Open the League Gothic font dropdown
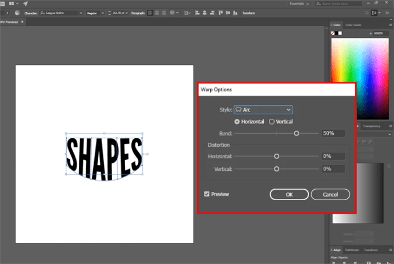The width and height of the screenshot is (394, 264). [81, 12]
